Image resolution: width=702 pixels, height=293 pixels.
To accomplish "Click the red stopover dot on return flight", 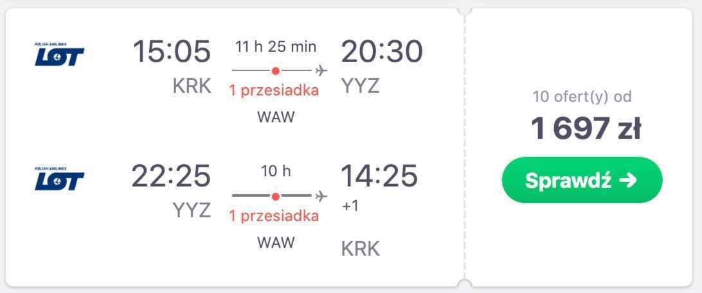I will 276,196.
